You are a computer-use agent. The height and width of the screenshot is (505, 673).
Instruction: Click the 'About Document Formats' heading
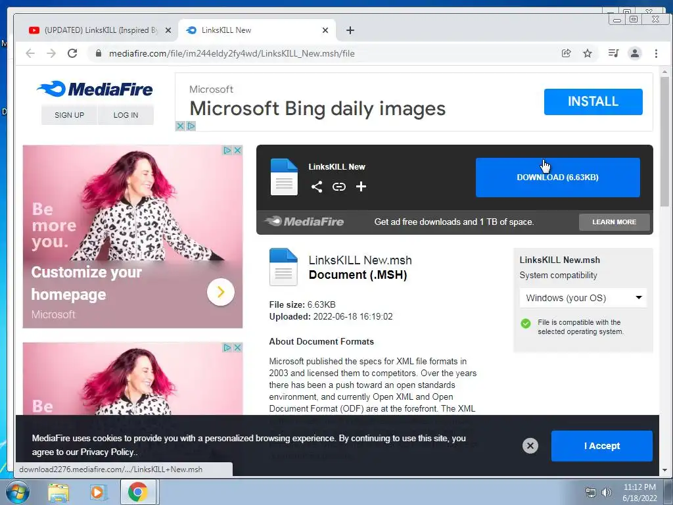point(321,341)
